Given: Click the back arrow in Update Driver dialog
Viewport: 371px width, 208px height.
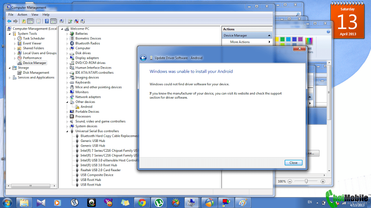Looking at the screenshot, I should [143, 58].
